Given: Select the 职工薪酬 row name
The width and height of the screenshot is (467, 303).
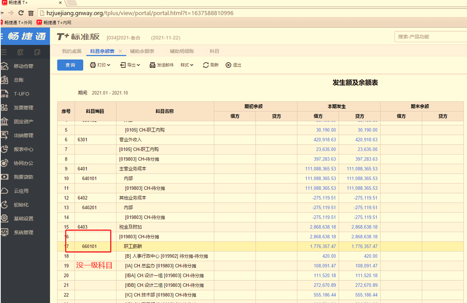Looking at the screenshot, I should (x=133, y=247).
